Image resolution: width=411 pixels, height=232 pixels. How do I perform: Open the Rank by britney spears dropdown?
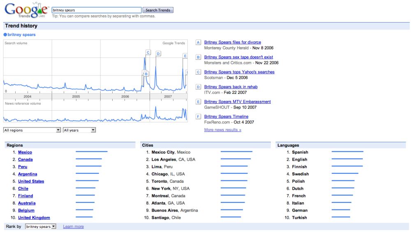pyautogui.click(x=41, y=227)
